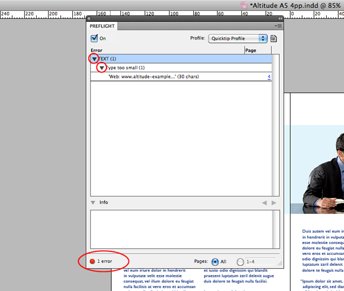Screen dimensions: 344x291
Task: Collapse panel with double-arrow icon
Action: (280, 19)
